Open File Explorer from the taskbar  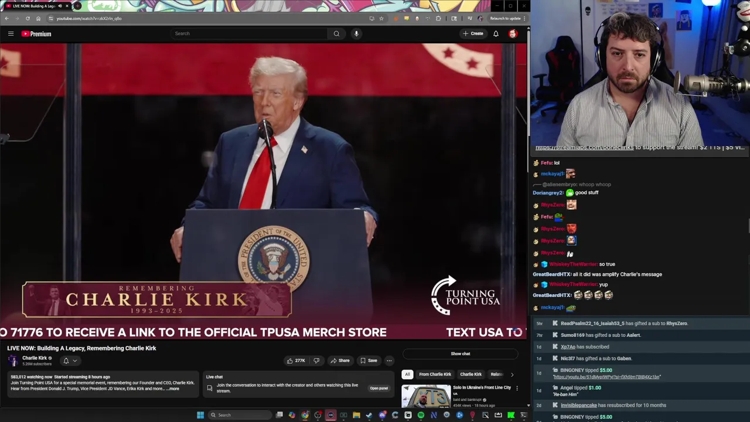click(x=356, y=415)
